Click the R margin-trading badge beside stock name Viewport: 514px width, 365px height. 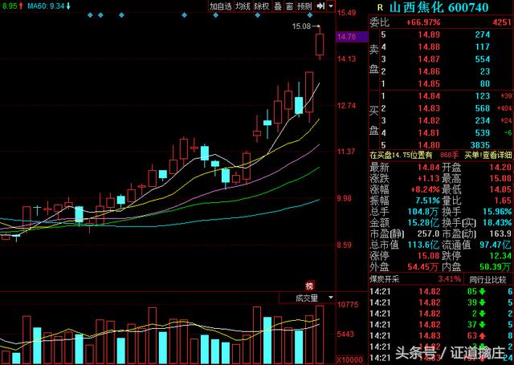pos(380,7)
